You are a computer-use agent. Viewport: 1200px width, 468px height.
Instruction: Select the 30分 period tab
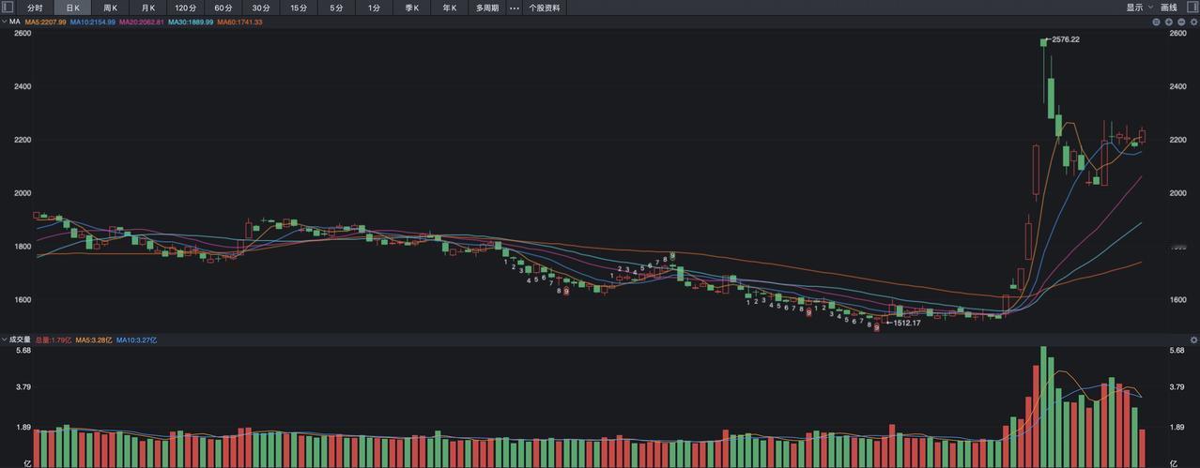coord(261,8)
